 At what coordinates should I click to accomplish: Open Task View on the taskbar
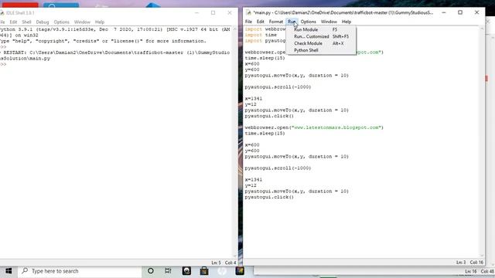[168, 271]
